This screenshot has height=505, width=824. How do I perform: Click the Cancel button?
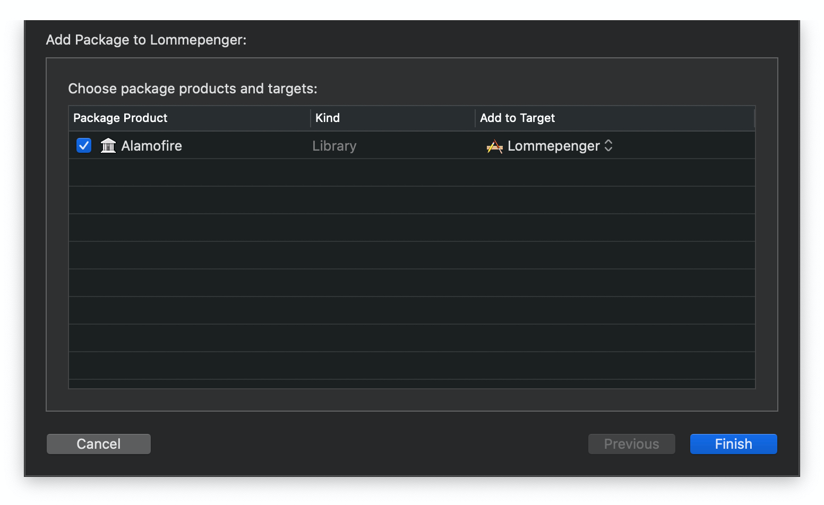98,443
